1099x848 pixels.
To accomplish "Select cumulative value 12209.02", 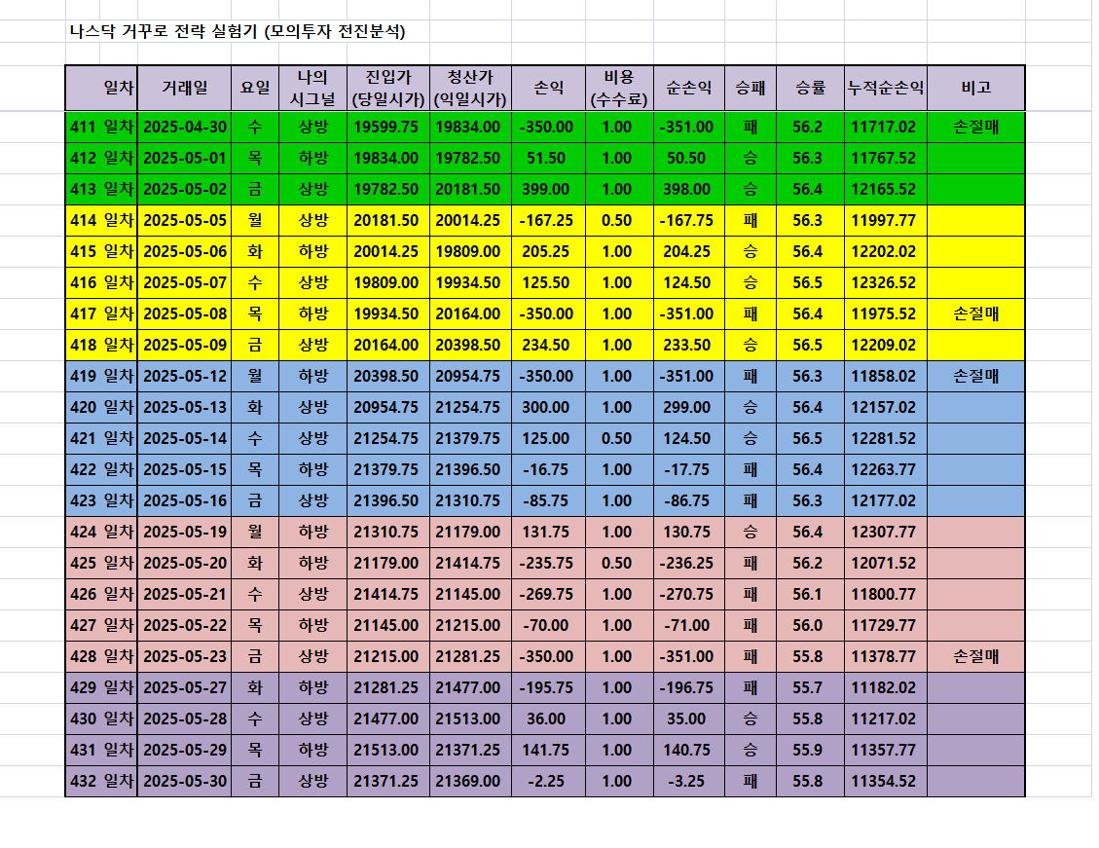I will click(x=885, y=345).
